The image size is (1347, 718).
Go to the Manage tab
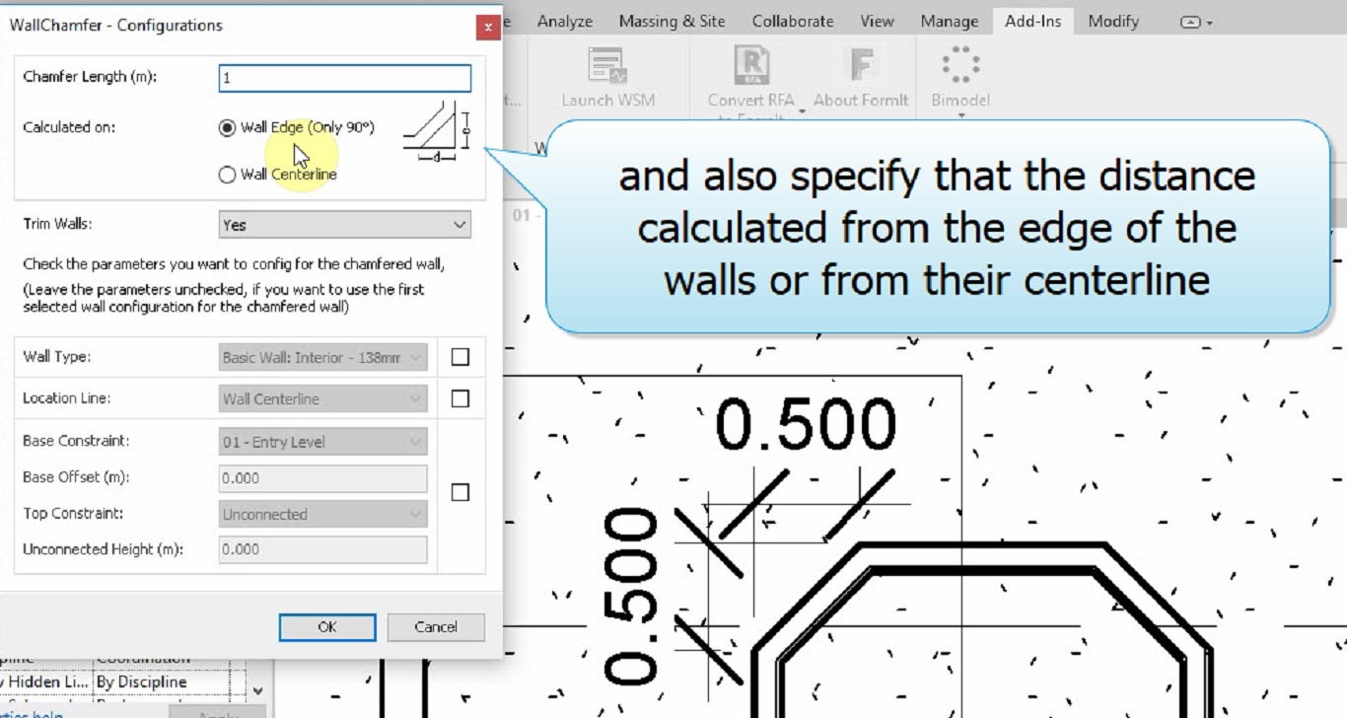(950, 21)
